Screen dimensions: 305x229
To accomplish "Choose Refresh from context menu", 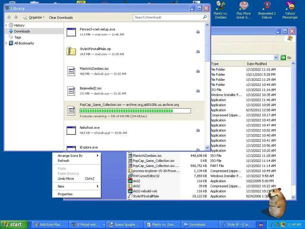I will tap(77, 161).
